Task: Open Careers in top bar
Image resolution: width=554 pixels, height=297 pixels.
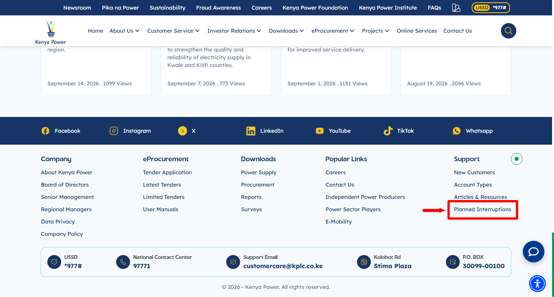Action: [x=262, y=8]
